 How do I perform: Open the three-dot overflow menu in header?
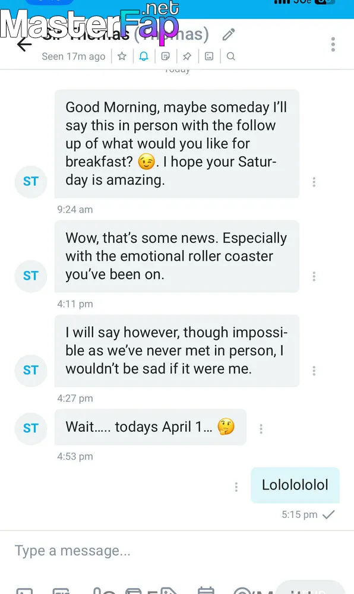pos(333,45)
